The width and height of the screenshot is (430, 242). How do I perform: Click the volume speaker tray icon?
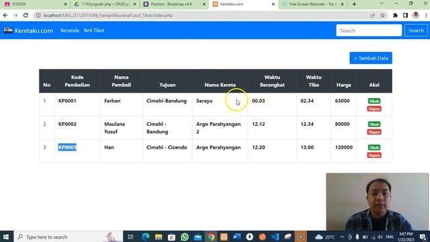(x=380, y=237)
